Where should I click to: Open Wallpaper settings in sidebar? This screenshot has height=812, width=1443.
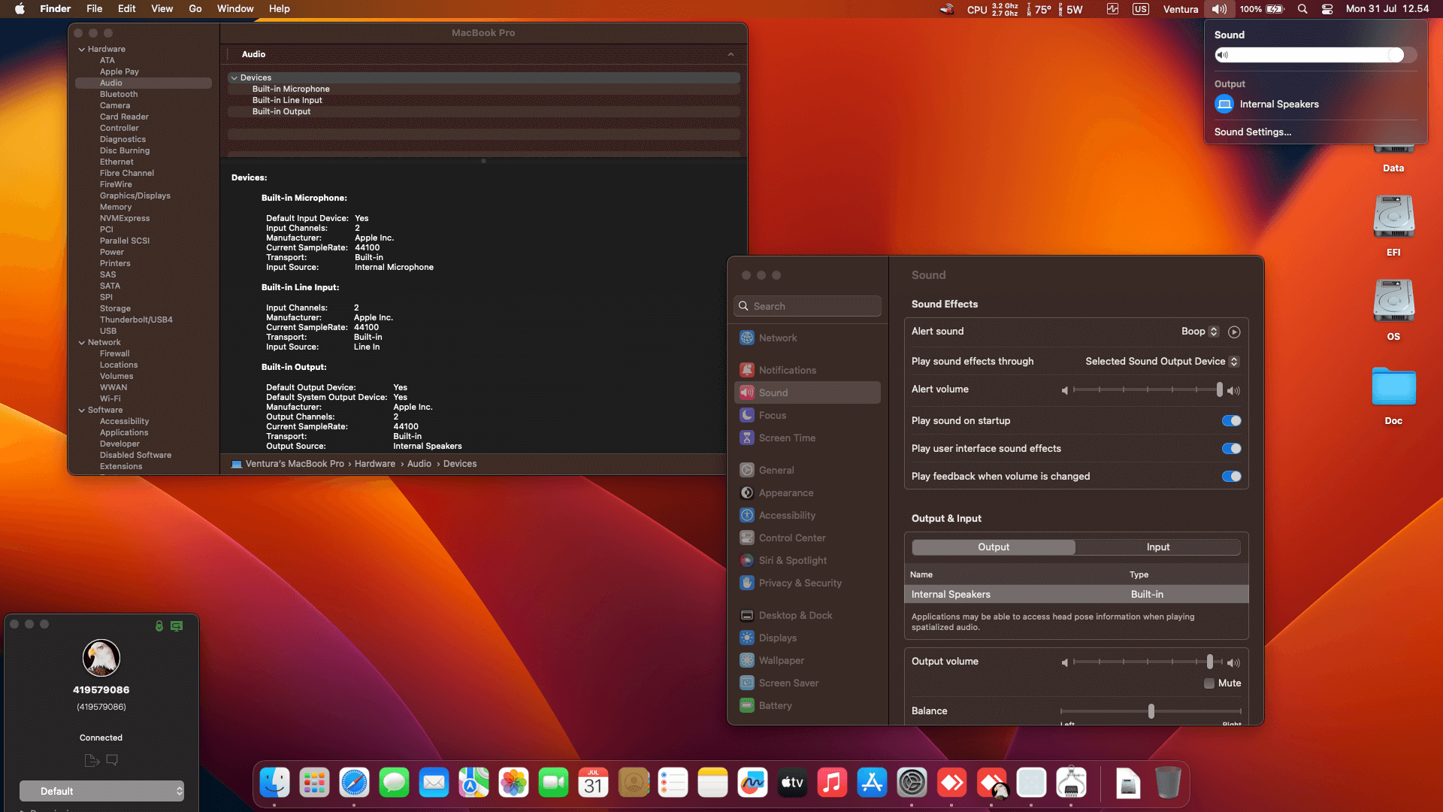(807, 660)
